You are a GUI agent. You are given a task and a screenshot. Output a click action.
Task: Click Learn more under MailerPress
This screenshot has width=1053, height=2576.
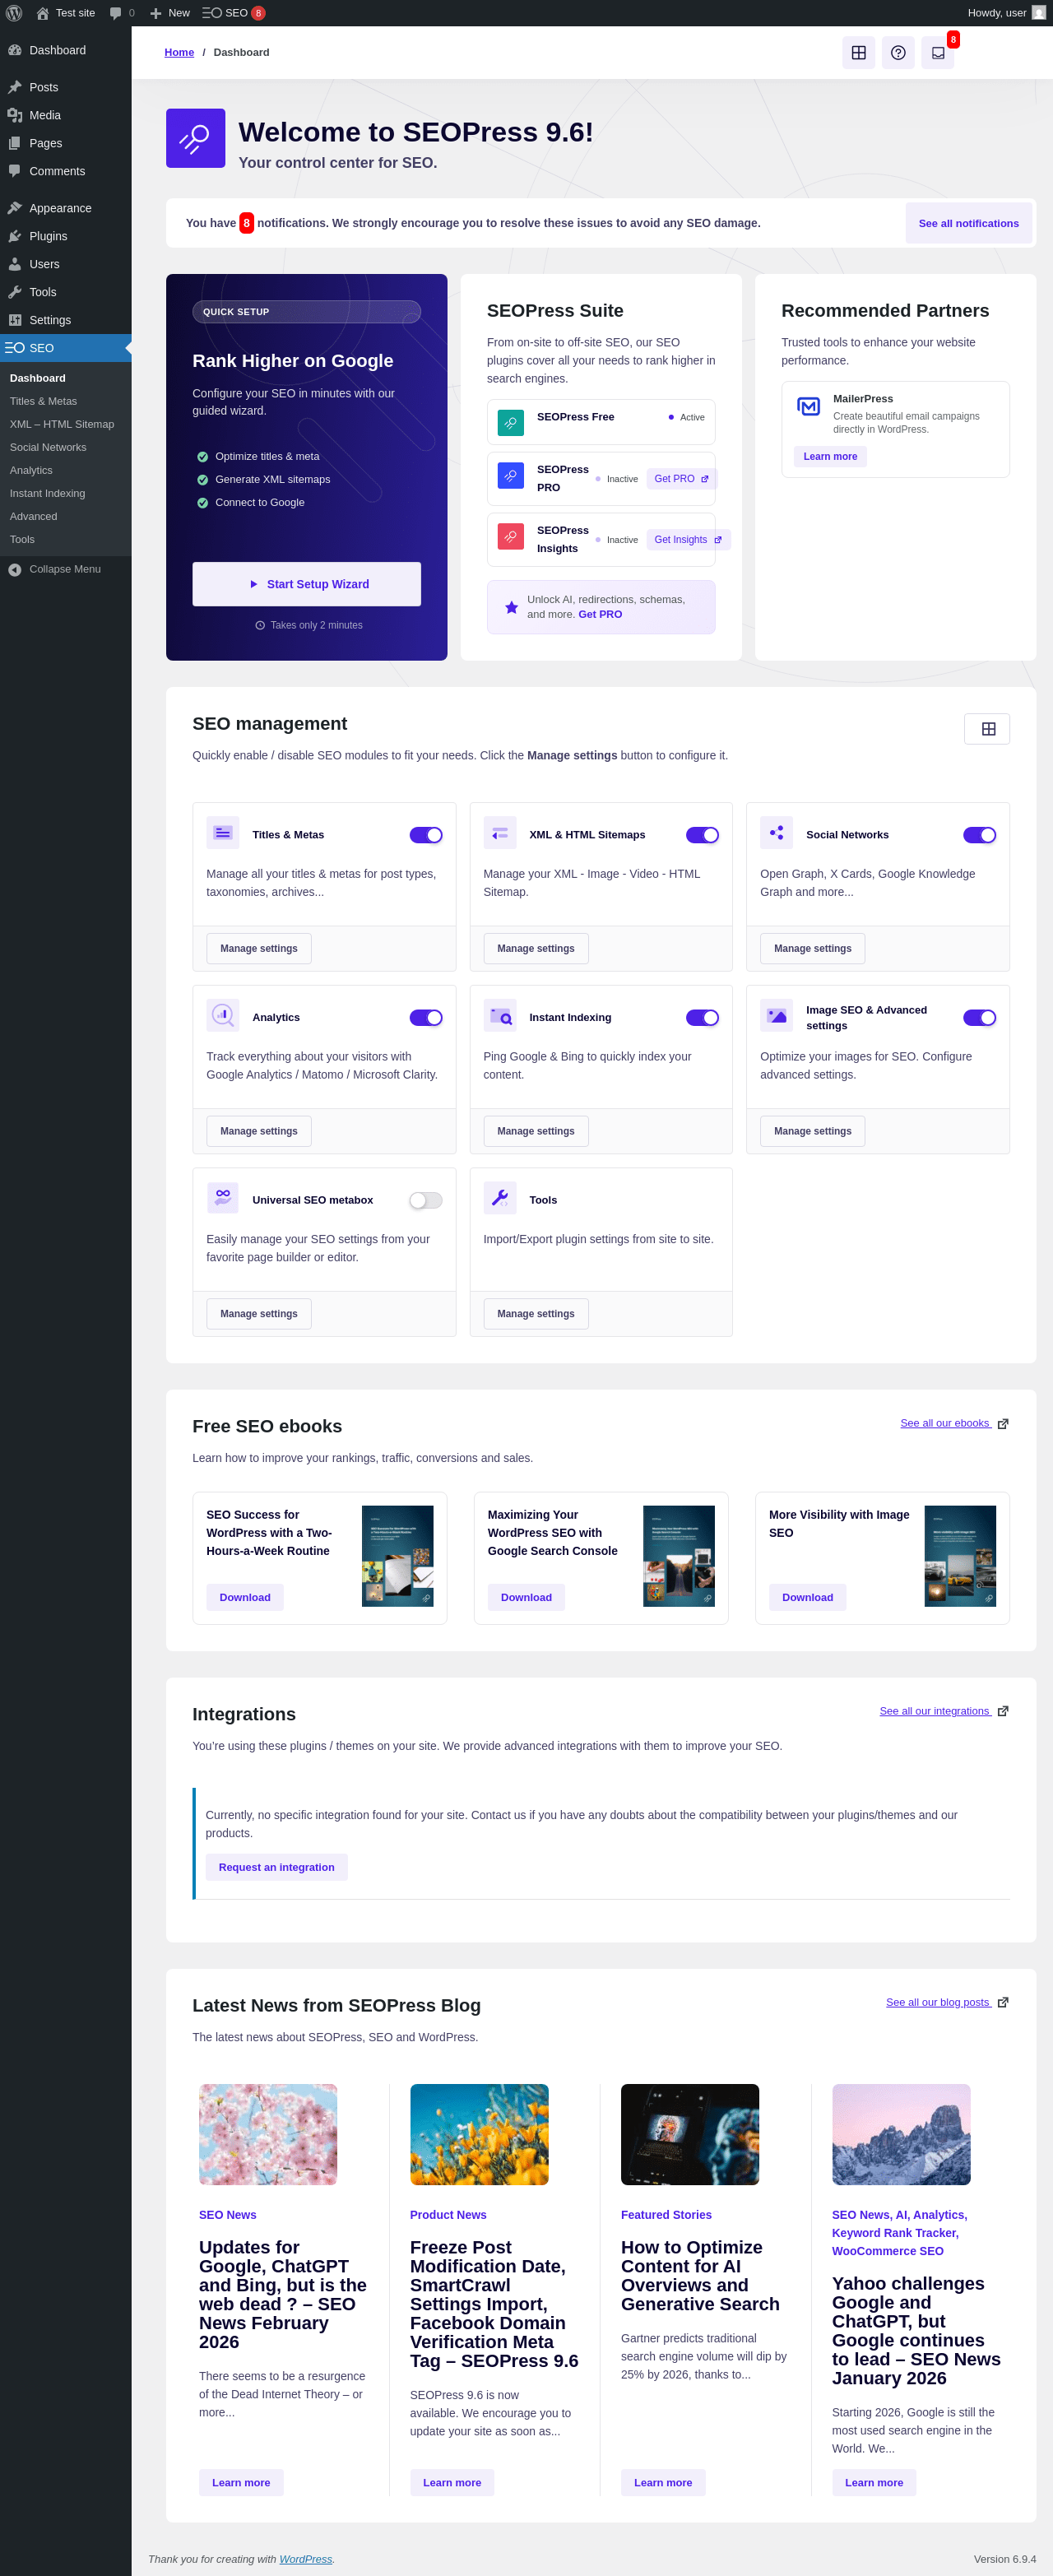tap(830, 457)
